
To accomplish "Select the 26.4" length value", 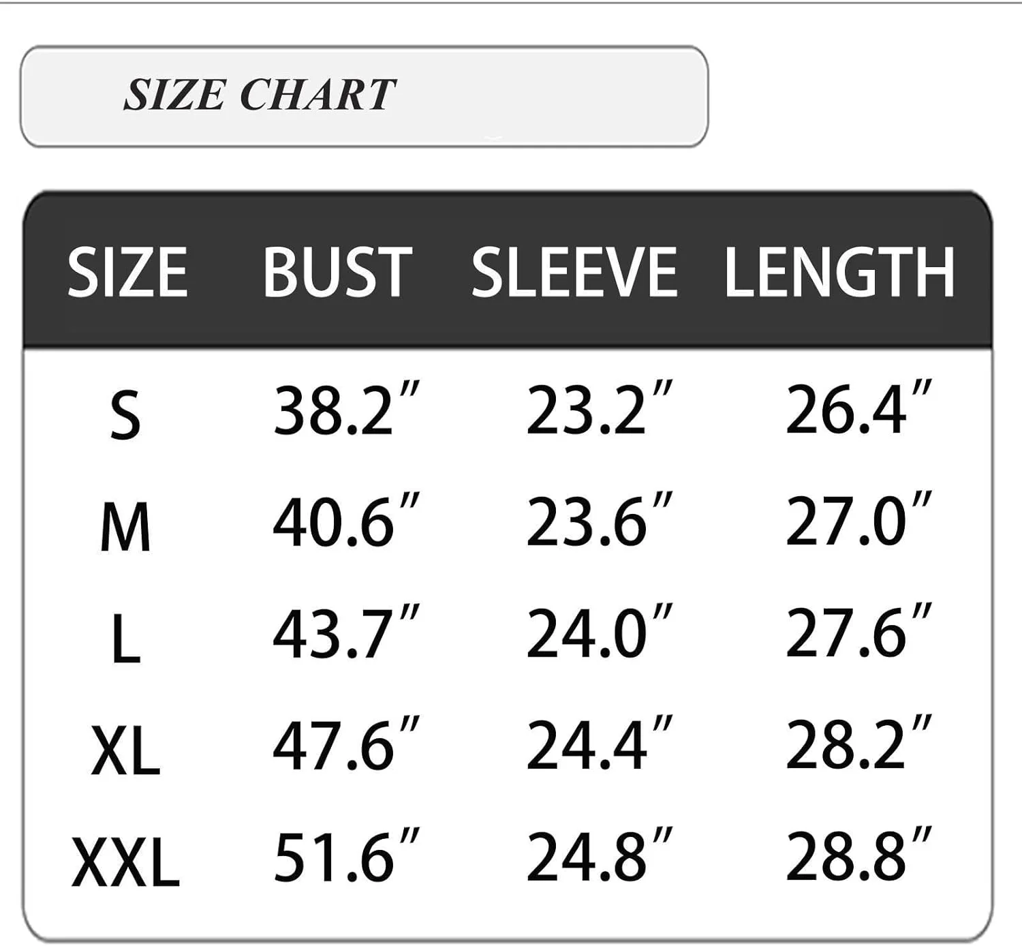I will [x=858, y=410].
